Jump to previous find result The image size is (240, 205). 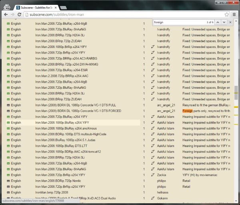coord(218,22)
